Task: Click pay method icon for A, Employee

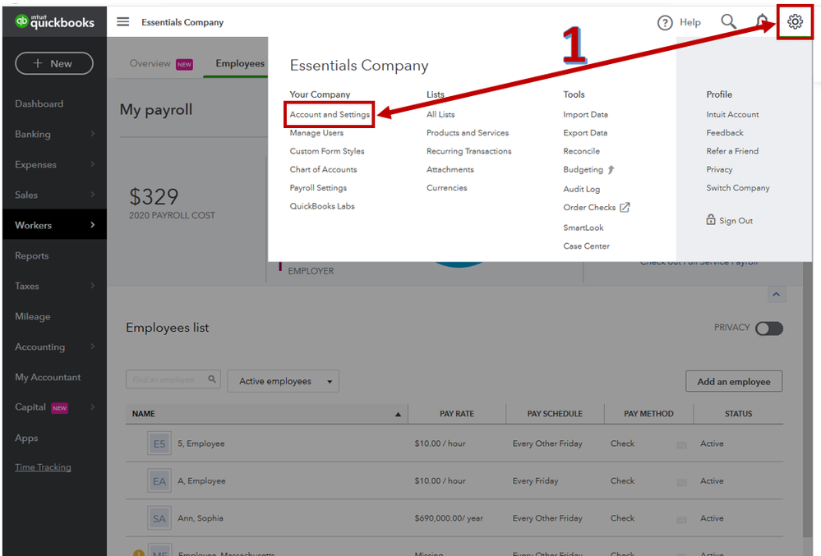Action: coord(682,482)
